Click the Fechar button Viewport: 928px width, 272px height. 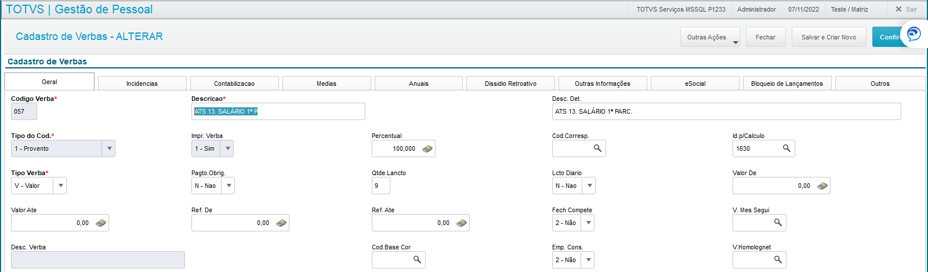click(766, 37)
